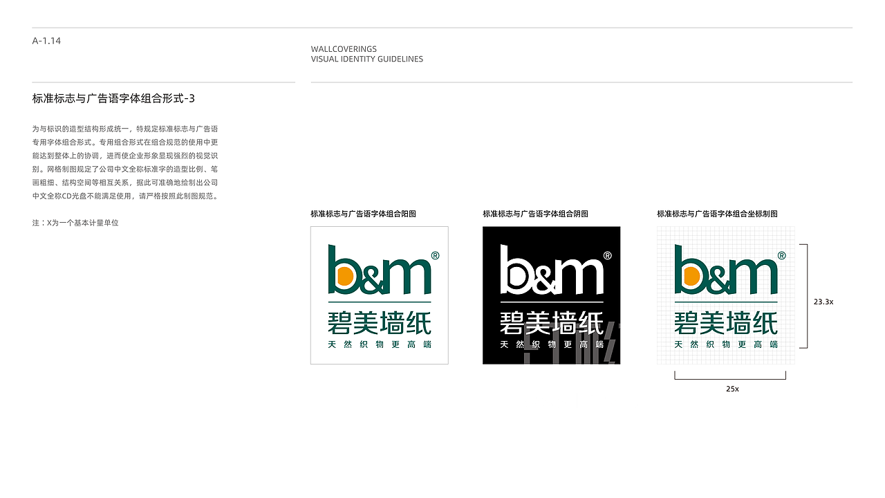The height and width of the screenshot is (498, 885).
Task: Select the VISUAL IDENTITY GUIDELINES line
Action: (367, 59)
